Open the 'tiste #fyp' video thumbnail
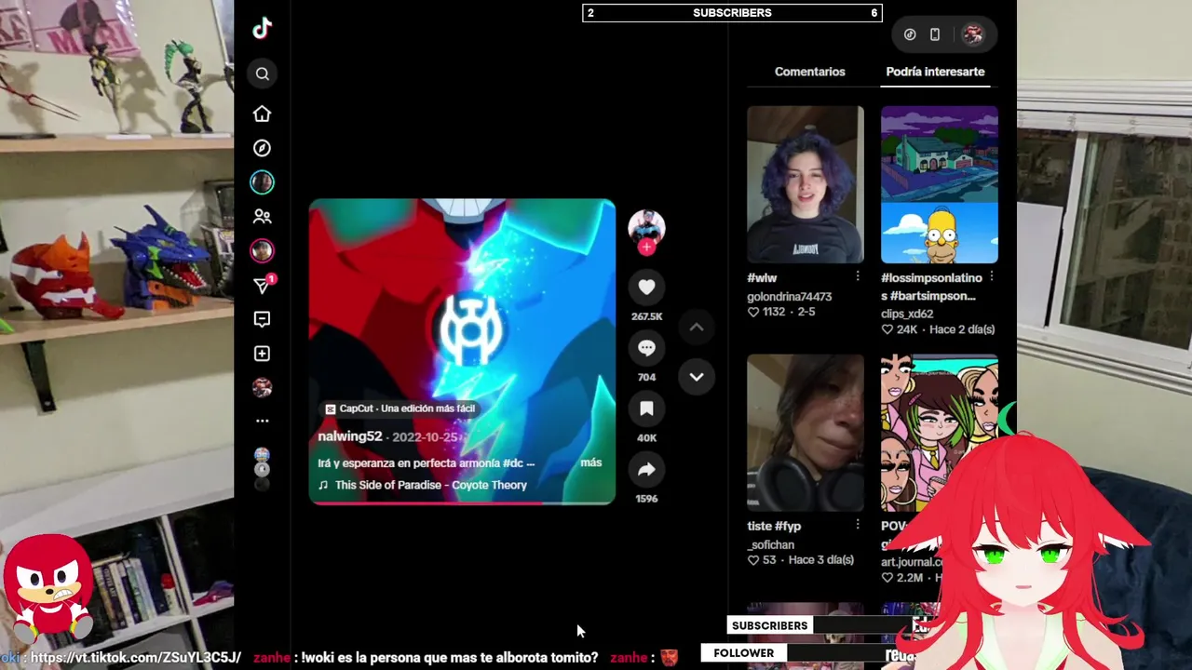The height and width of the screenshot is (670, 1192). (x=806, y=433)
